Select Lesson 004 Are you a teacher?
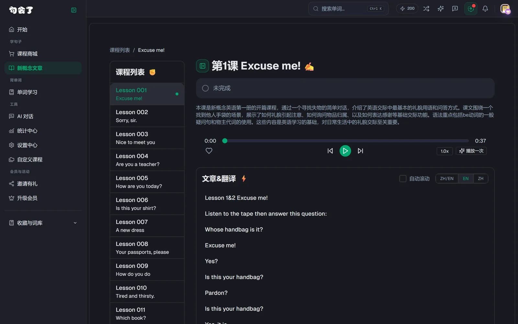 (x=147, y=160)
